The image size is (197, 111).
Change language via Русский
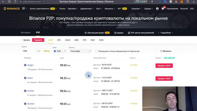[x=184, y=9]
